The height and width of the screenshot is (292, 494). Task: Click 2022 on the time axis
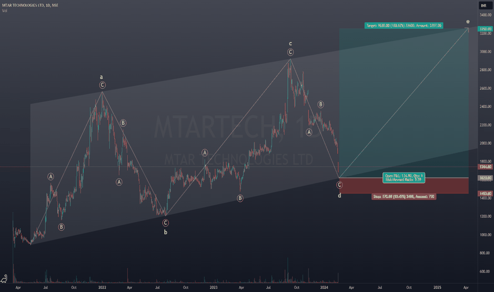pyautogui.click(x=102, y=288)
